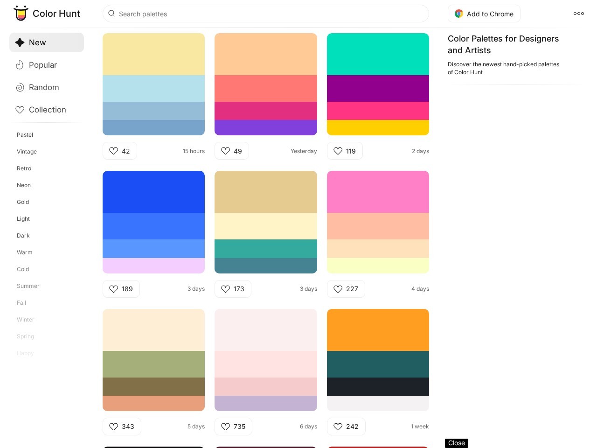Viewport: 597px width, 448px height.
Task: Filter by Vintage tag
Action: pos(27,152)
